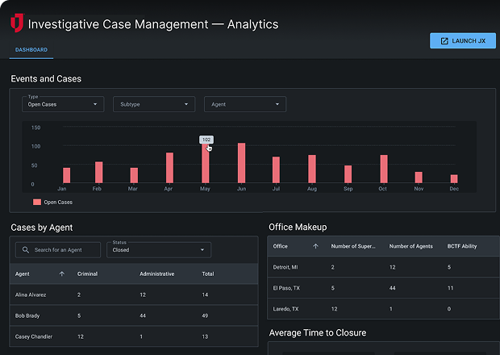Click the BCTF Ability column header
500x355 pixels.
(465, 246)
